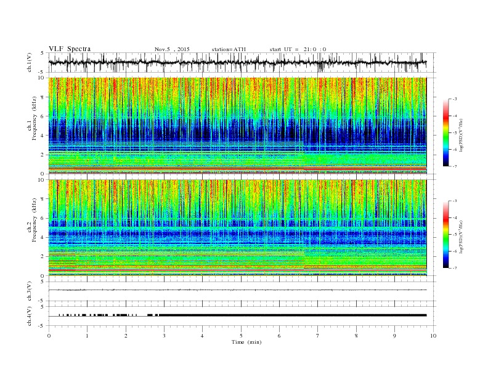Click time-axis tick label '7'

point(318,336)
